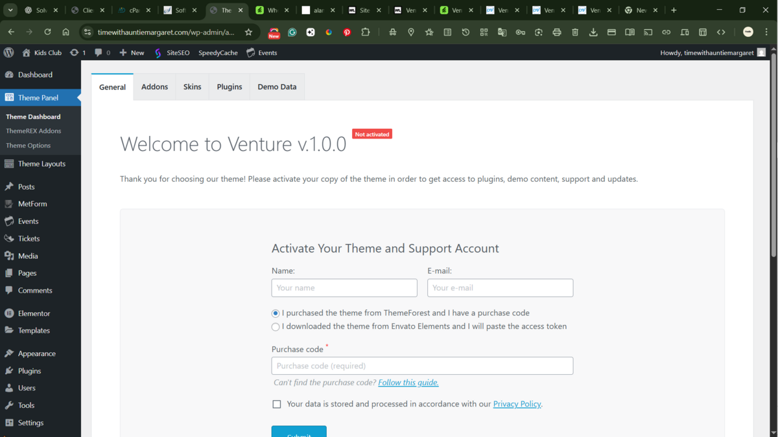Click the download toolbar icon
778x437 pixels.
point(593,32)
